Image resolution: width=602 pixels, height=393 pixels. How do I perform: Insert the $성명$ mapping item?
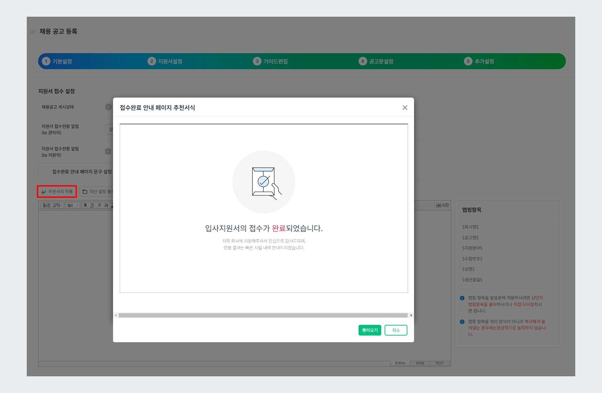click(468, 269)
